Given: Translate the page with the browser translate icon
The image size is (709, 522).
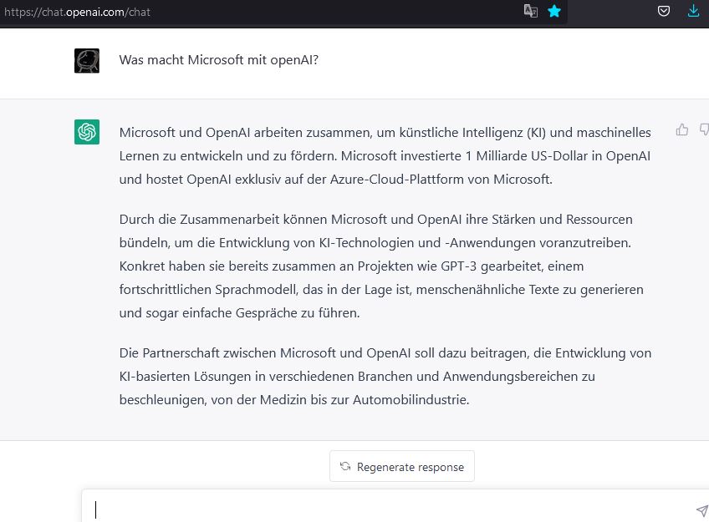Looking at the screenshot, I should click(x=531, y=12).
